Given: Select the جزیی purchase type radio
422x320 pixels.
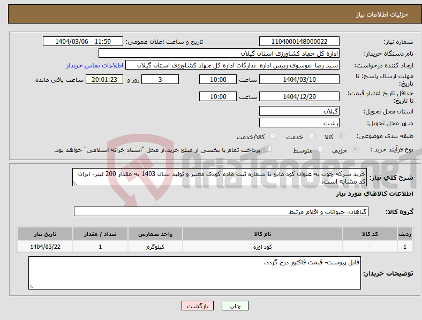Looking at the screenshot, I should pyautogui.click(x=355, y=149).
